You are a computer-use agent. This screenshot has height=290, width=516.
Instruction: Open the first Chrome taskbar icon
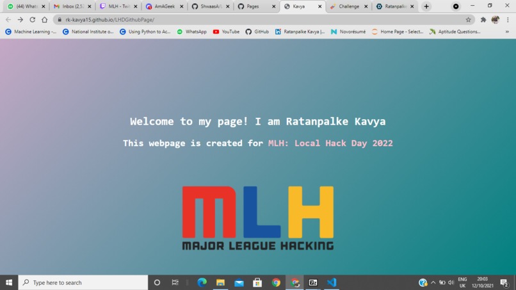[276, 282]
